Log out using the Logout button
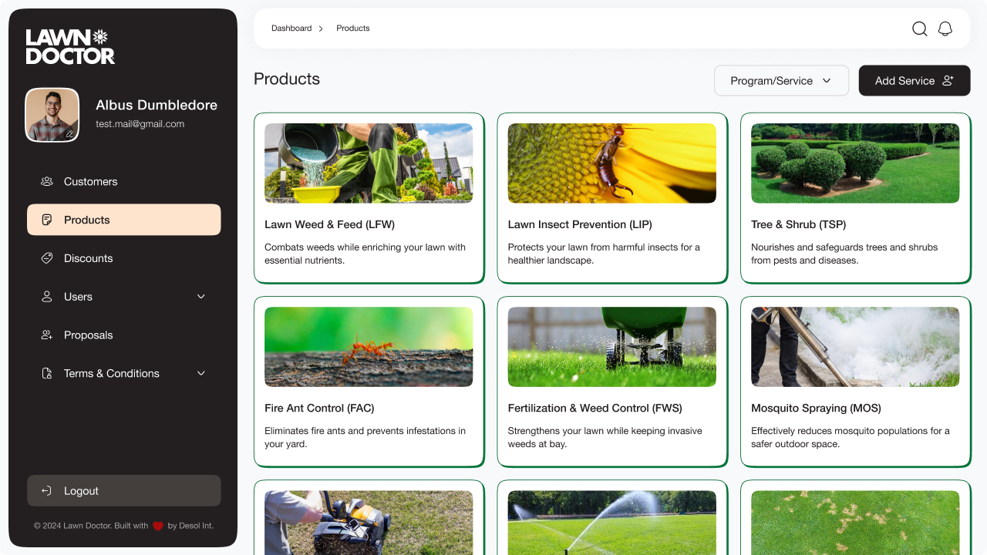This screenshot has height=555, width=987. (x=124, y=491)
